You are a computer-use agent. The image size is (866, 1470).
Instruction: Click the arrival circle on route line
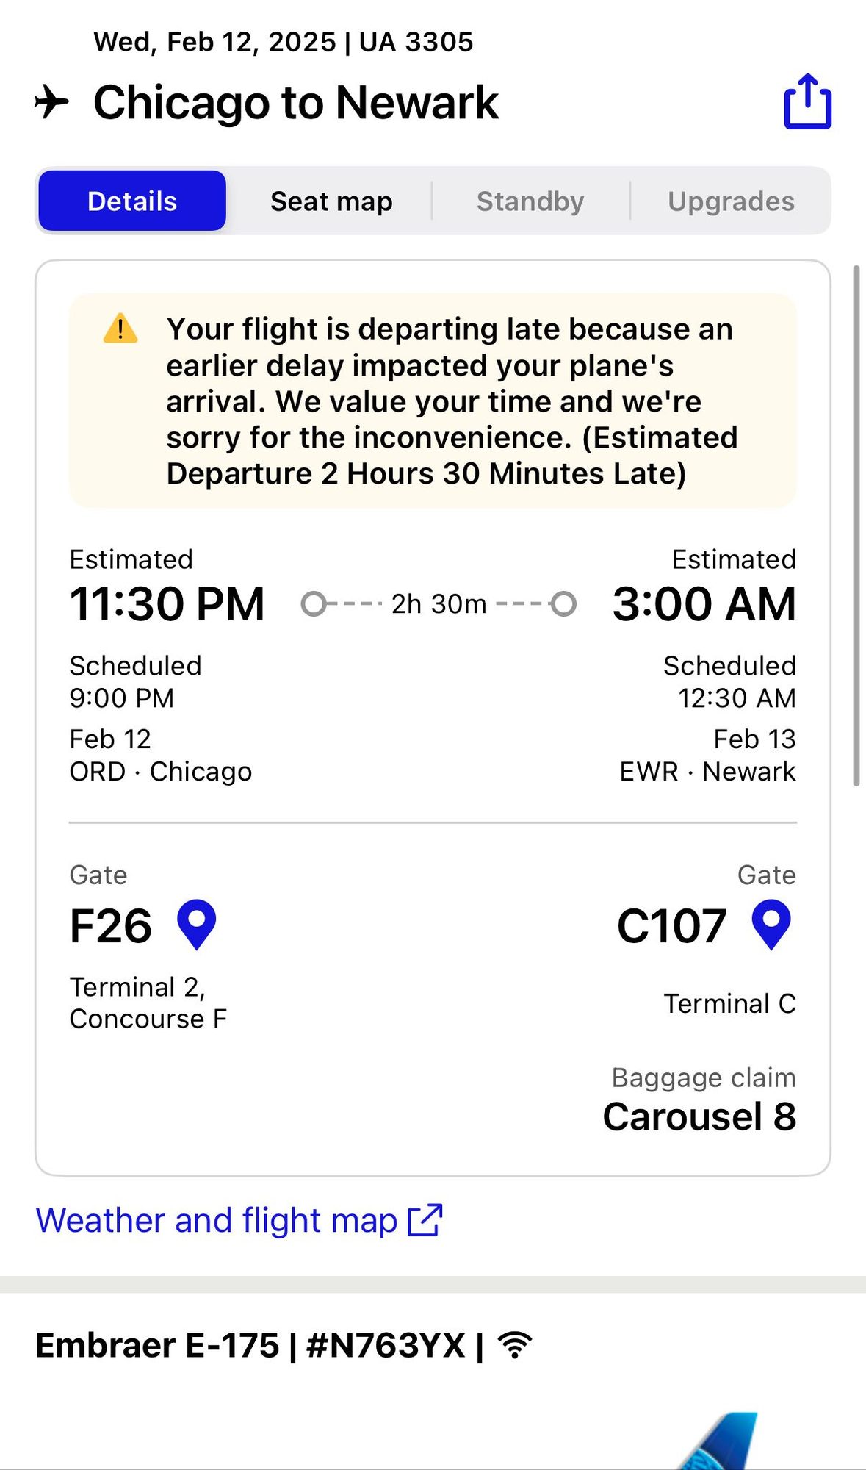click(x=563, y=604)
